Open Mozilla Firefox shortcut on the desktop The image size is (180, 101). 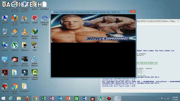pyautogui.click(x=15, y=20)
